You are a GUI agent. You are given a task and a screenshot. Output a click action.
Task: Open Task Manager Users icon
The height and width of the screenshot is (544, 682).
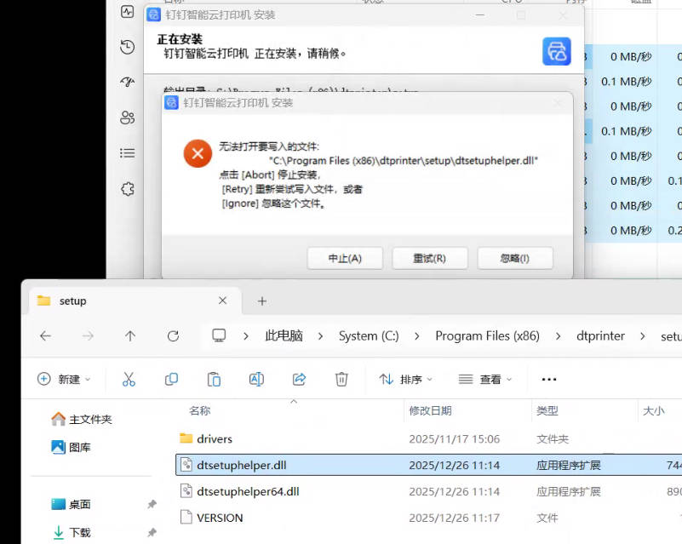point(128,117)
